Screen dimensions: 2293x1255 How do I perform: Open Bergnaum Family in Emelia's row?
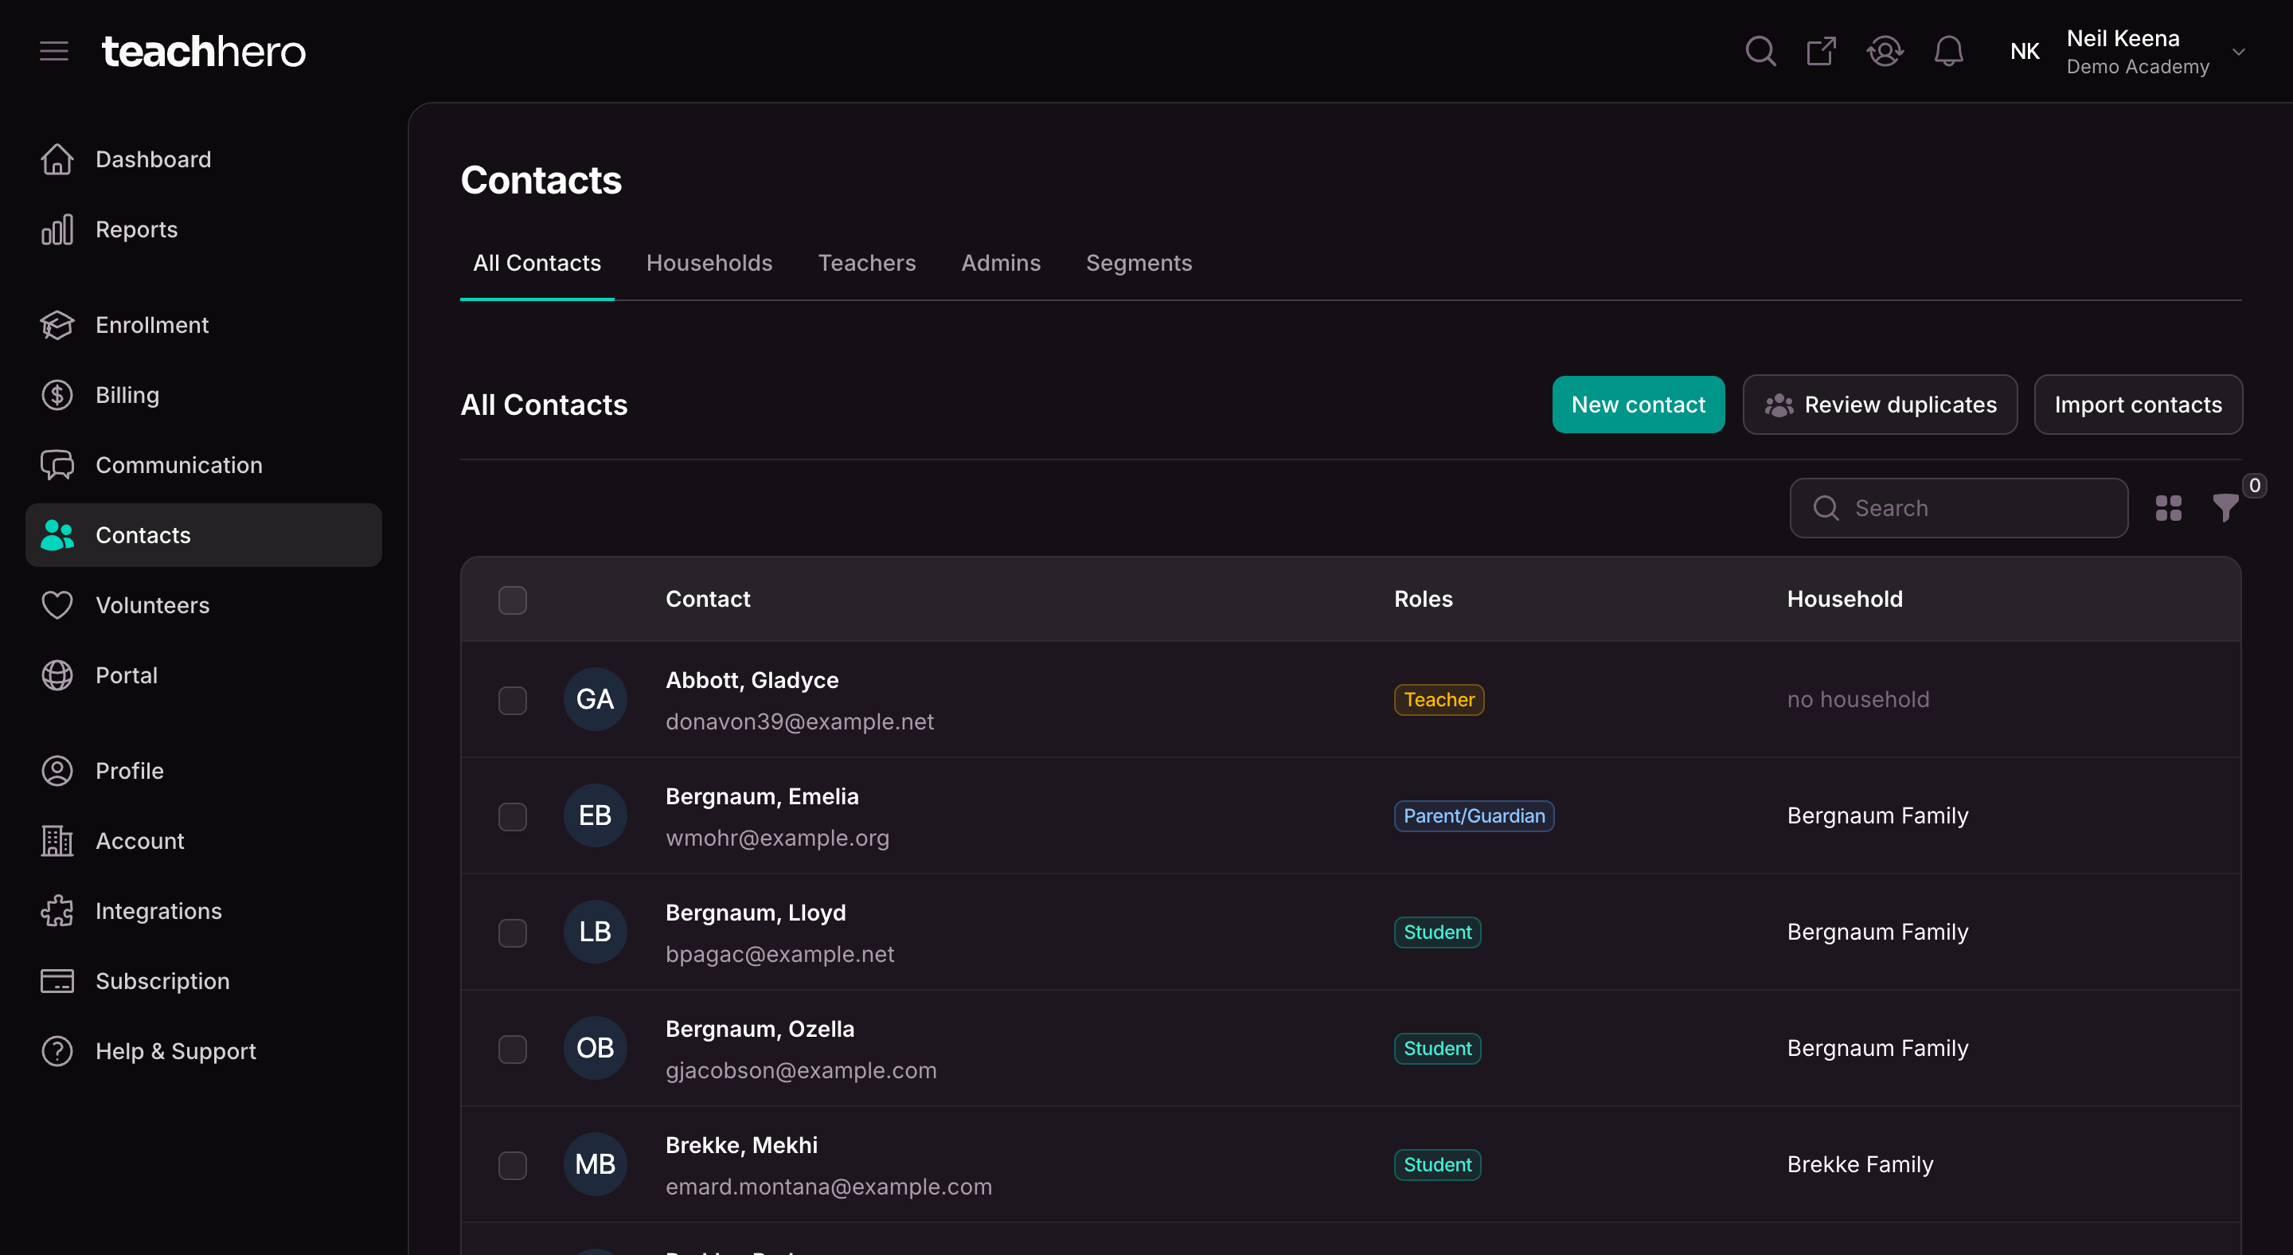(x=1877, y=816)
